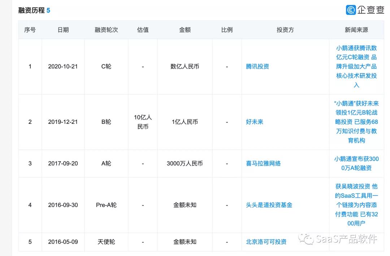Open news on 好未来 leading B轮 investment

[x=356, y=122]
